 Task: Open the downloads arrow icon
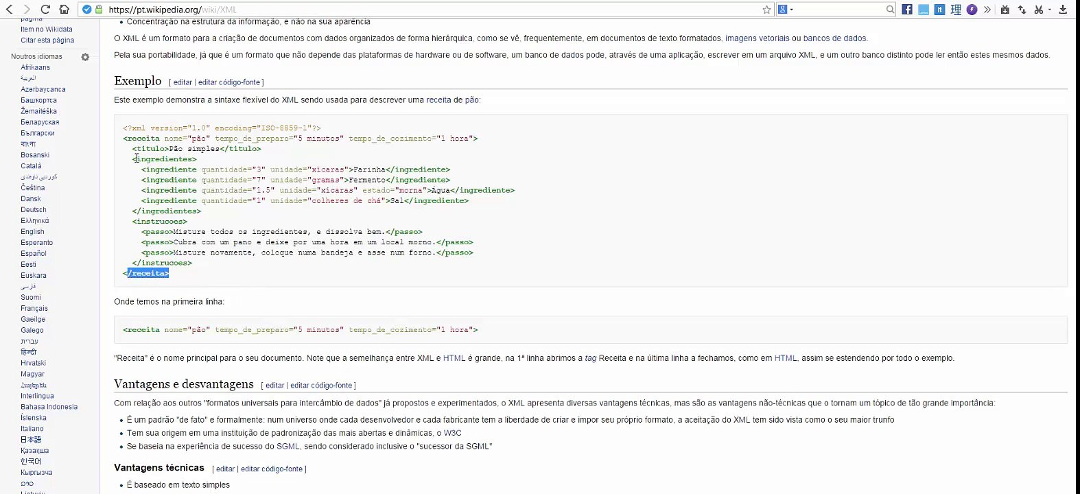(x=1063, y=10)
